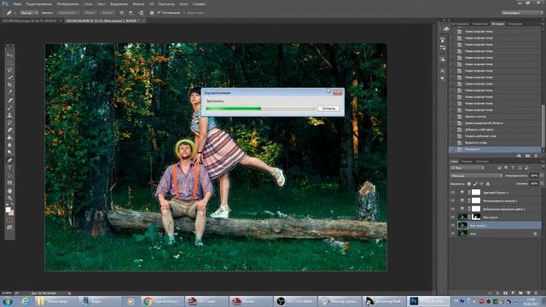
Task: Click Отмена in the progress dialog
Action: coord(328,108)
